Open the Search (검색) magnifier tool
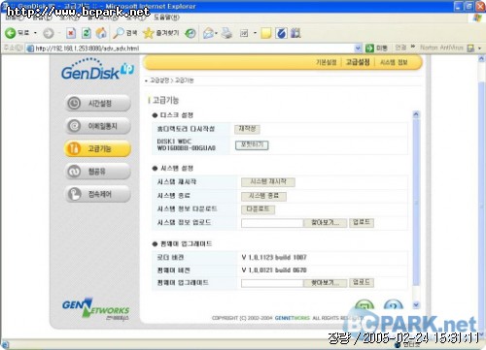 (x=125, y=33)
